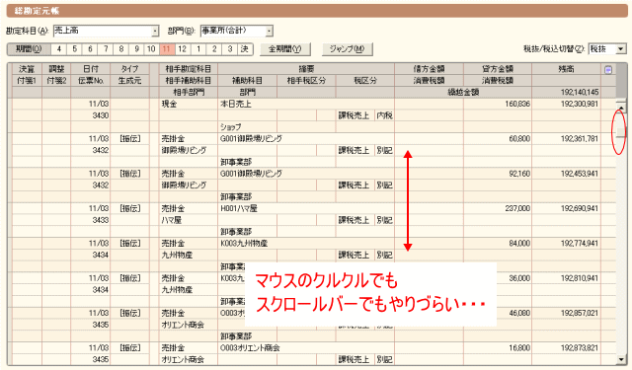Click slip number 3430
632x370 pixels.
101,115
